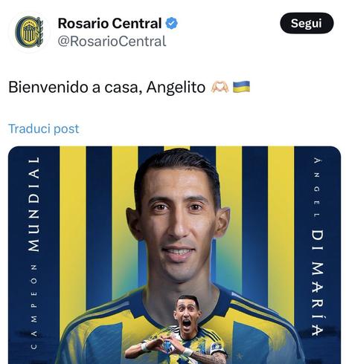This screenshot has height=364, width=349.
Task: Click the club crest inside the avatar
Action: [x=29, y=32]
